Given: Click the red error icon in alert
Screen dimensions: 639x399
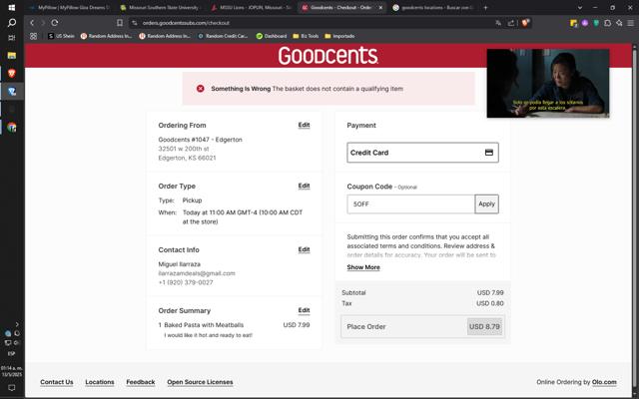Looking at the screenshot, I should click(x=200, y=89).
